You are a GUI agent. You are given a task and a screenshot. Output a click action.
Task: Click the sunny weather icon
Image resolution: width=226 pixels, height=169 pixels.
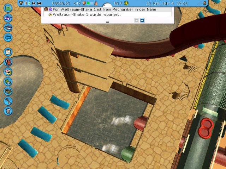pyautogui.click(x=126, y=3)
